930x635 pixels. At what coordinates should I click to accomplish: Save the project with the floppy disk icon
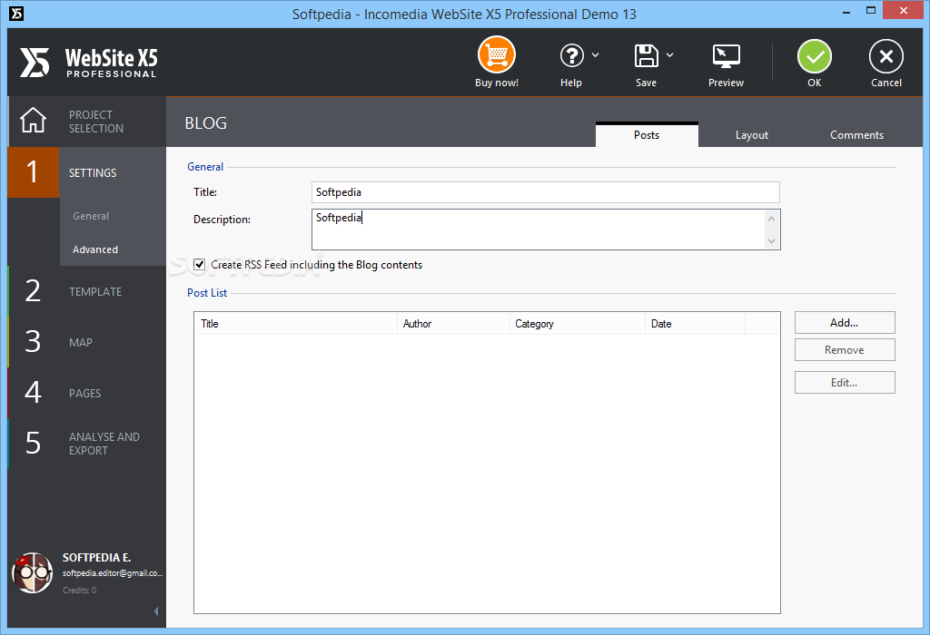click(x=646, y=55)
